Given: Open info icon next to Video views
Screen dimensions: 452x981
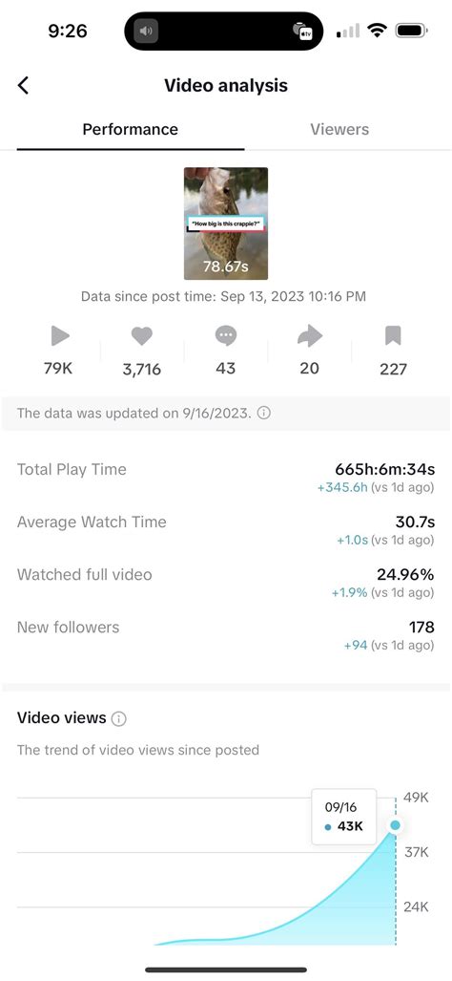Looking at the screenshot, I should point(118,719).
